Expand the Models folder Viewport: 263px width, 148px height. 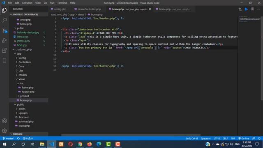(23, 75)
